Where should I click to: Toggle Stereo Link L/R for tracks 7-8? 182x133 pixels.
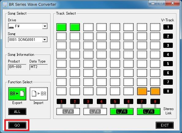coord(149,112)
